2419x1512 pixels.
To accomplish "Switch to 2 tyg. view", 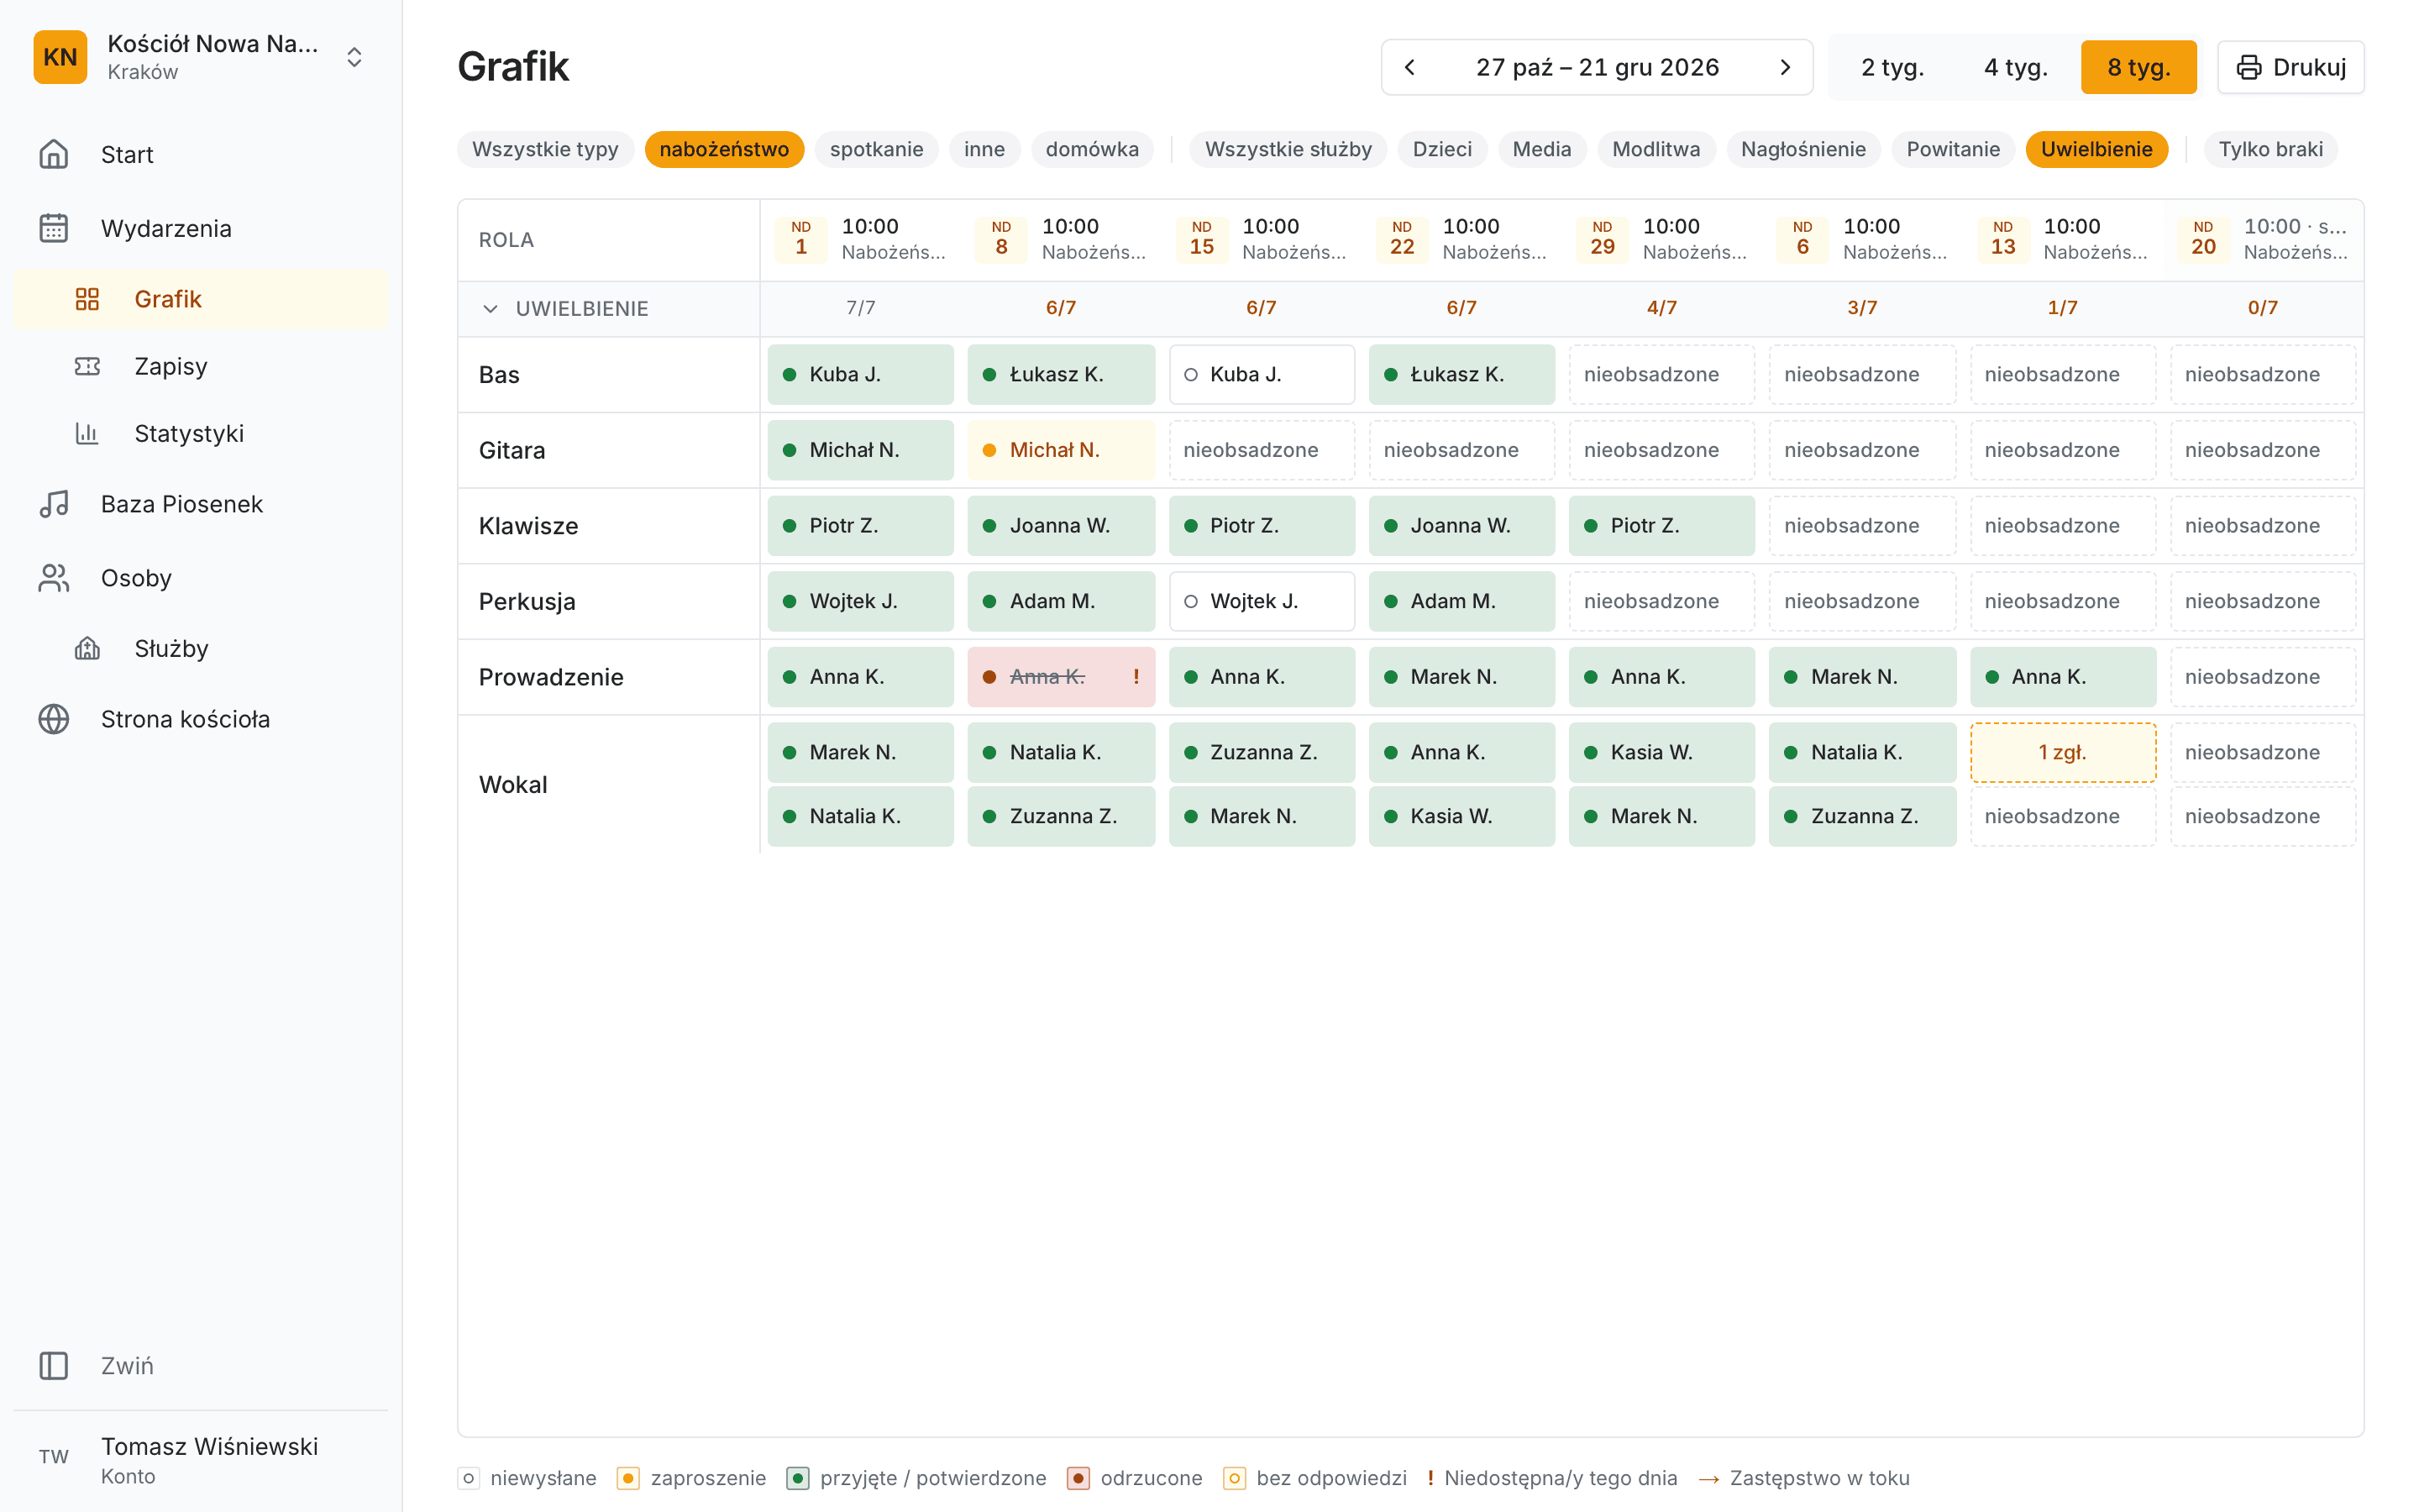I will (x=1892, y=67).
